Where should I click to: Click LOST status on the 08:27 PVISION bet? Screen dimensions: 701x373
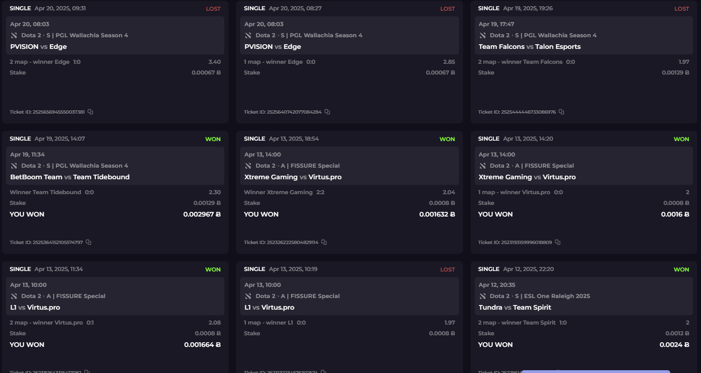coord(447,9)
